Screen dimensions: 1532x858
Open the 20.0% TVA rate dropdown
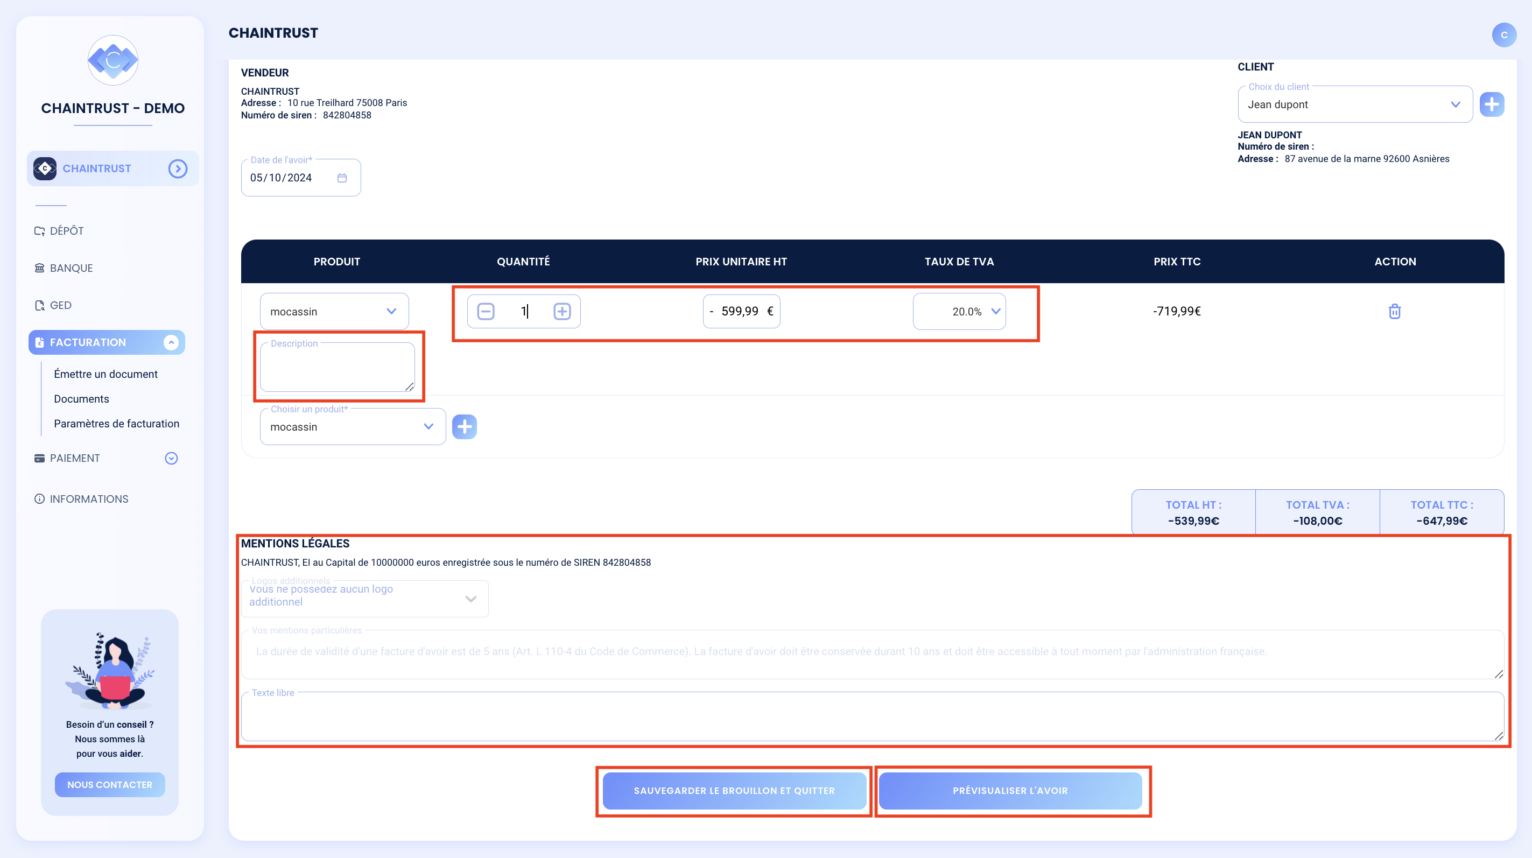click(x=959, y=311)
